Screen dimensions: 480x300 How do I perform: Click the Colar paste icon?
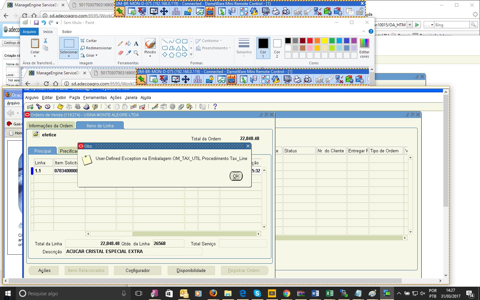(x=35, y=44)
